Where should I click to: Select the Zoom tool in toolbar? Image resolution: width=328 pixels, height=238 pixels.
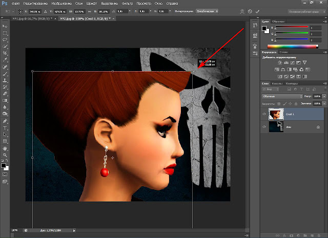pyautogui.click(x=5, y=155)
